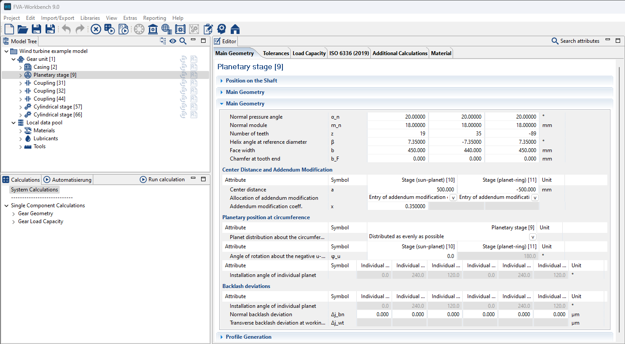
Task: Open a project with the folder icon
Action: pos(23,29)
